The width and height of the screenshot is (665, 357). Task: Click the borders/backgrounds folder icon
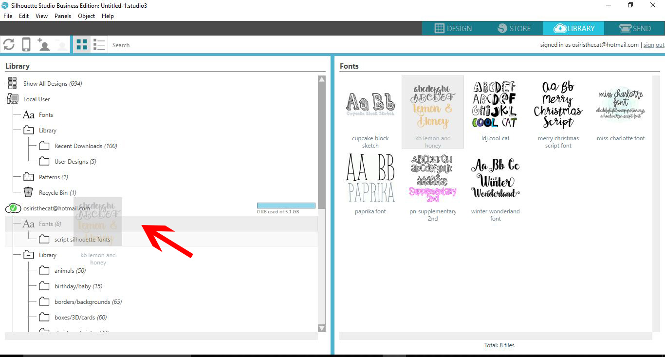[x=44, y=301]
